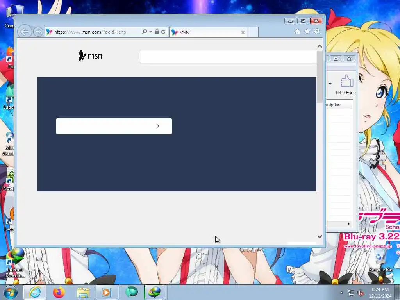400x300 pixels.
Task: Open a new tab with the blank tab button
Action: coord(253,32)
